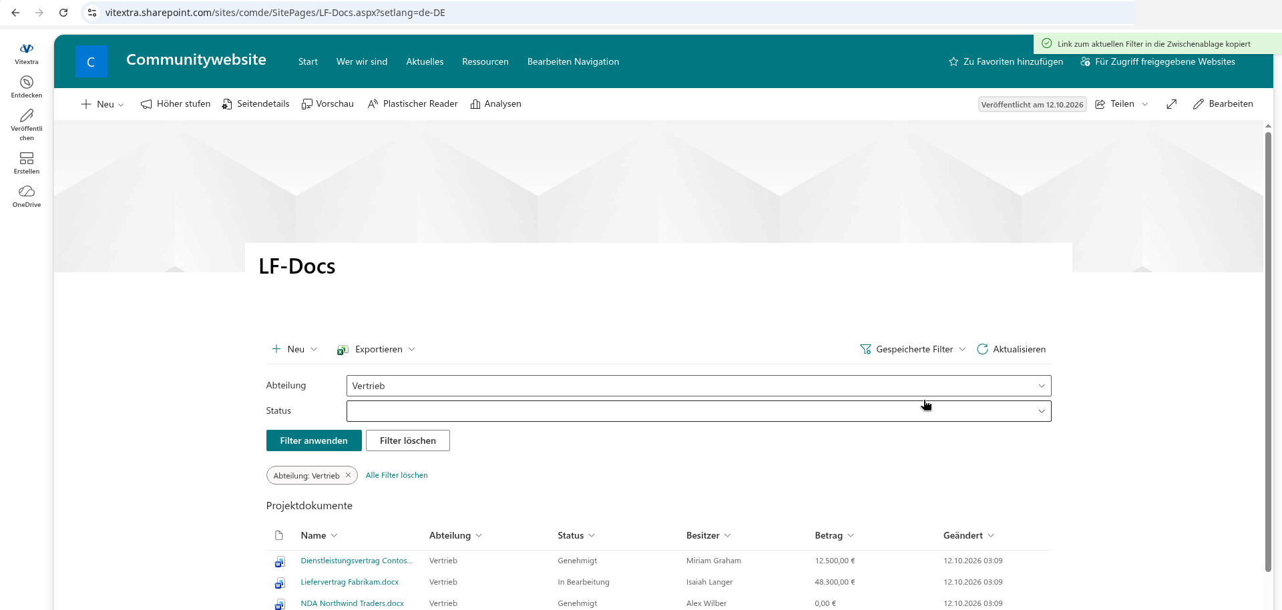The width and height of the screenshot is (1282, 610).
Task: Click the Für Zugriff freigegebene Websites link
Action: pos(1158,61)
